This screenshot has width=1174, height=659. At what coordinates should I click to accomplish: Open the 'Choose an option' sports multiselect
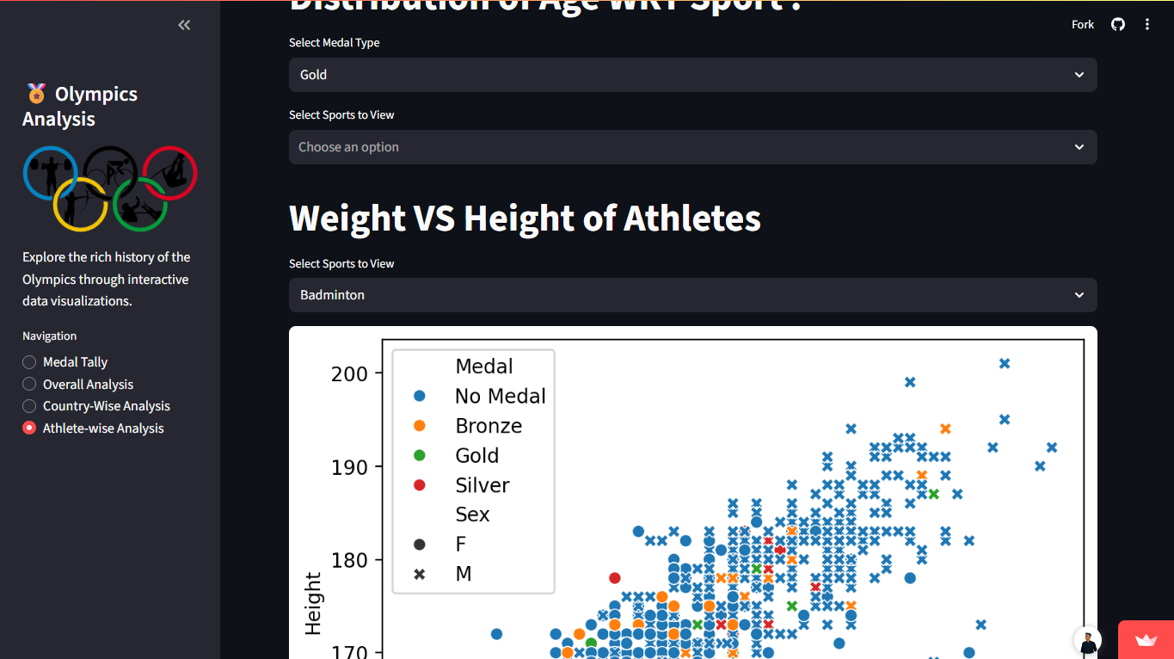(x=692, y=147)
